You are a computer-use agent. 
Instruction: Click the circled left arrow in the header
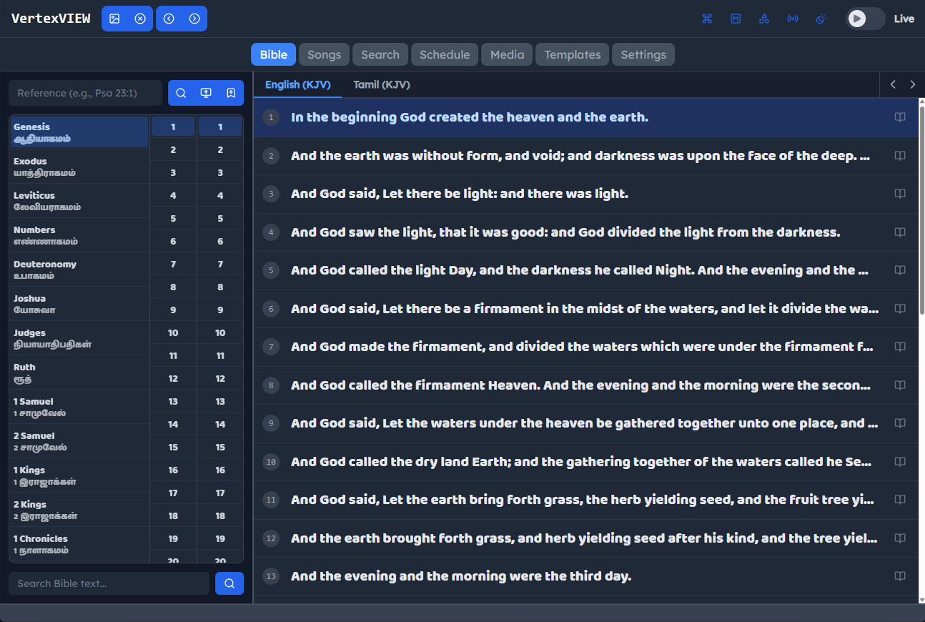click(x=169, y=19)
